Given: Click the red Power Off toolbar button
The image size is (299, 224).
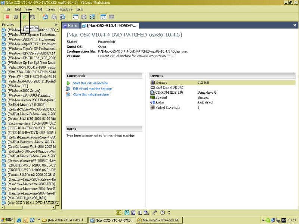Looking at the screenshot, I should pyautogui.click(x=7, y=17).
